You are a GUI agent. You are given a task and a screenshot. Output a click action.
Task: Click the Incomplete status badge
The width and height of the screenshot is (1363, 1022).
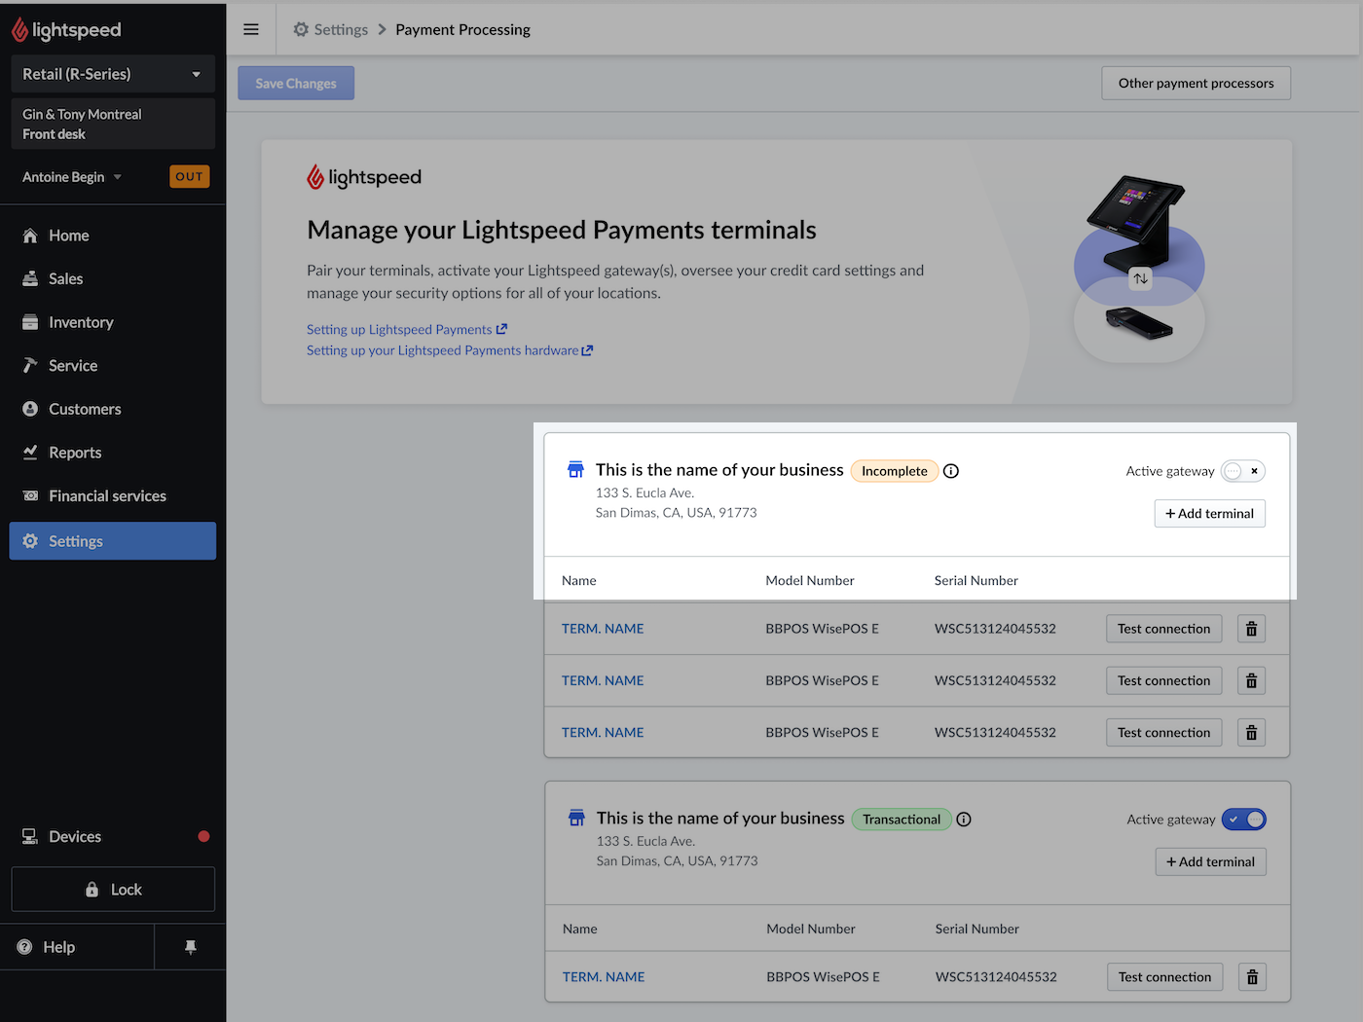click(895, 471)
